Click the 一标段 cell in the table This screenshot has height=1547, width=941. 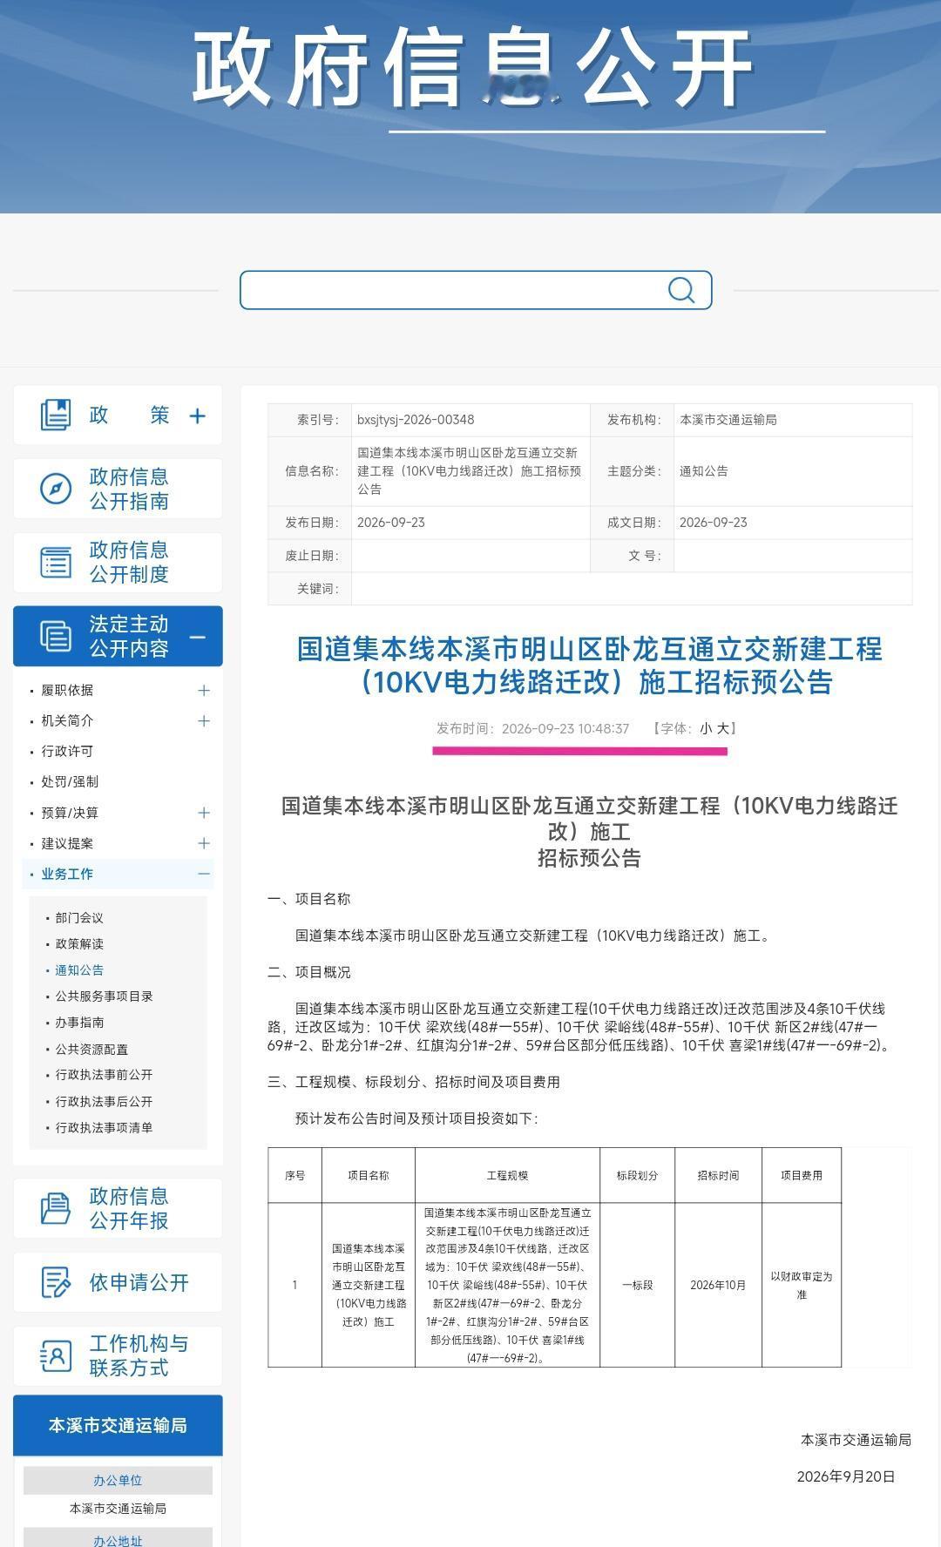tap(637, 1285)
